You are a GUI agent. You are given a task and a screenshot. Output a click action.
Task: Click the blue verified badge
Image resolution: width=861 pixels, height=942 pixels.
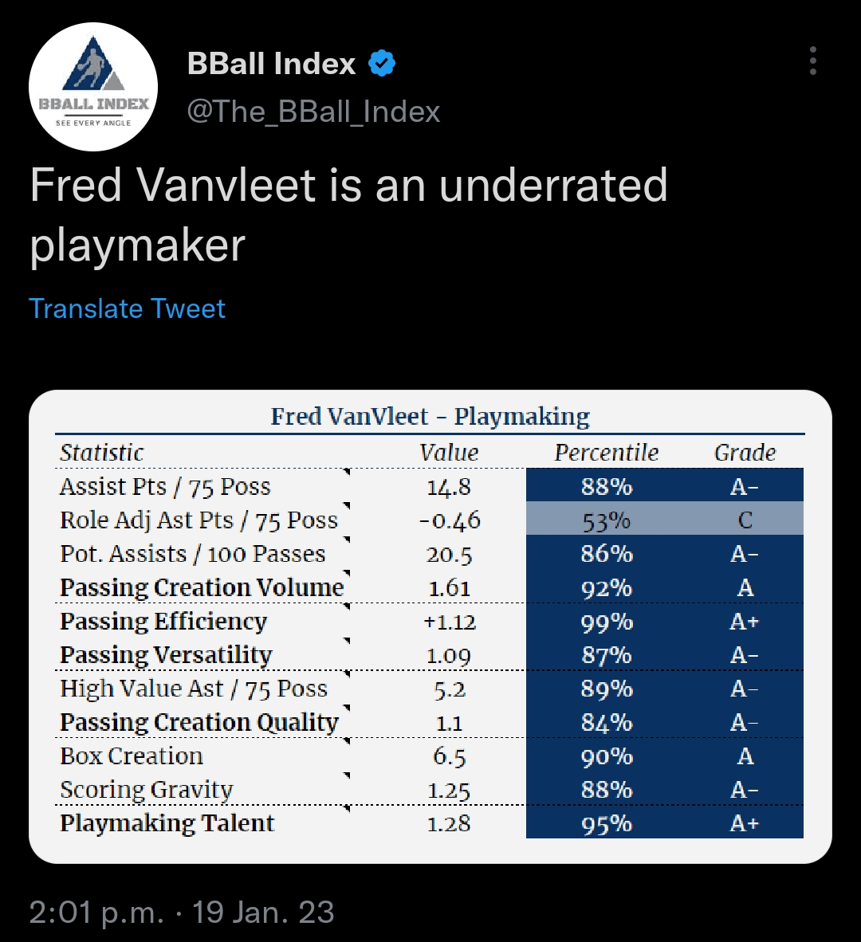(382, 64)
